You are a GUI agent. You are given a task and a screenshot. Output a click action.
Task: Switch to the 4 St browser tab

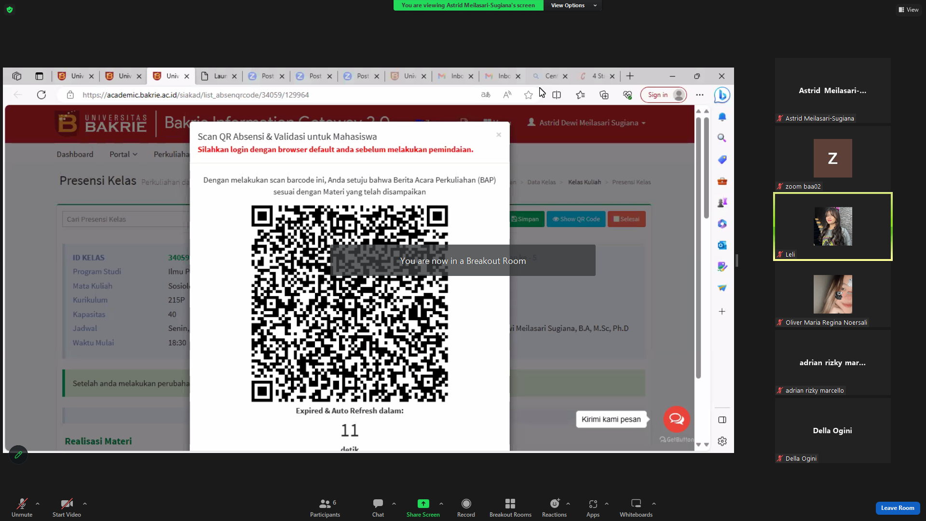[x=597, y=76]
